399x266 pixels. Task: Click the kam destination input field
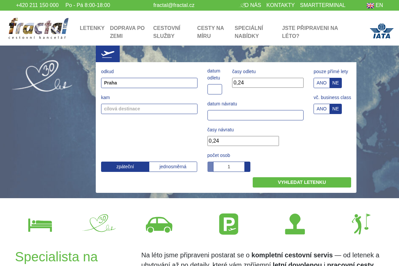(149, 109)
